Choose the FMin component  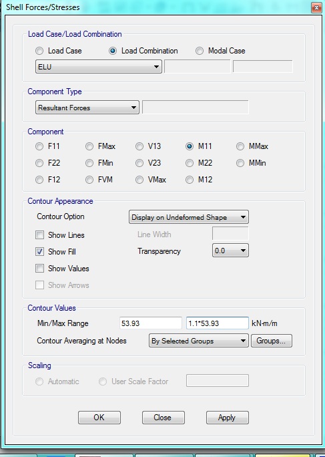(x=89, y=163)
